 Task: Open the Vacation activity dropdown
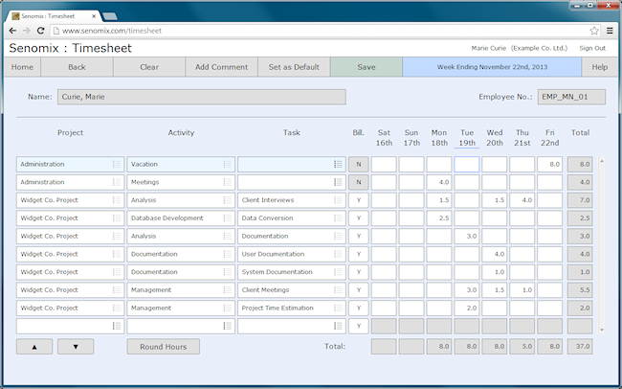[181, 164]
